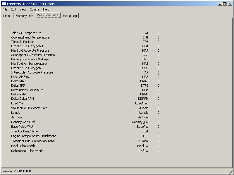
Task: Click the RefPW abbreviation label
Action: pyautogui.click(x=143, y=151)
